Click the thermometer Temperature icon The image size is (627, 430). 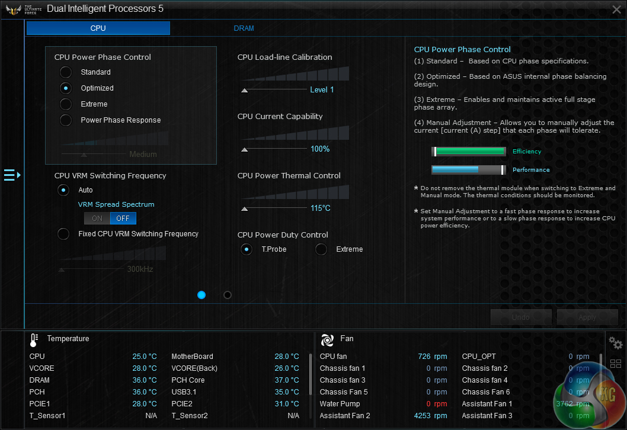(x=34, y=340)
